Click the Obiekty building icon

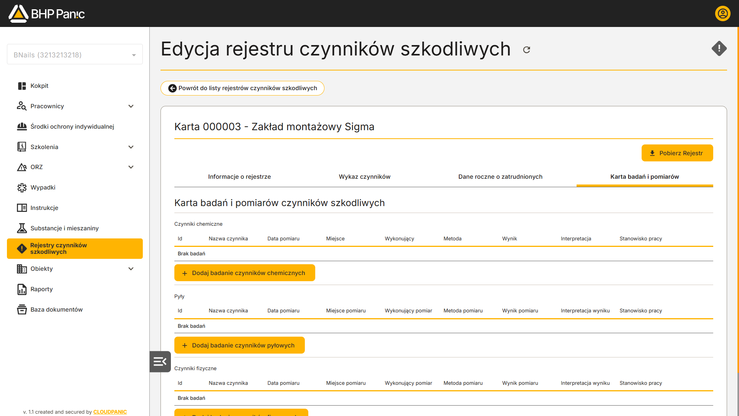[22, 269]
